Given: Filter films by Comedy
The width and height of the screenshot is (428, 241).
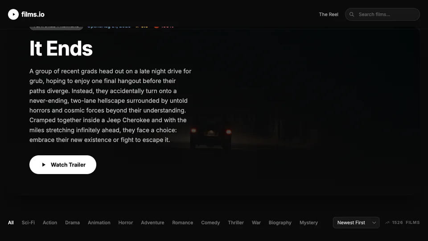Looking at the screenshot, I should coord(210,223).
